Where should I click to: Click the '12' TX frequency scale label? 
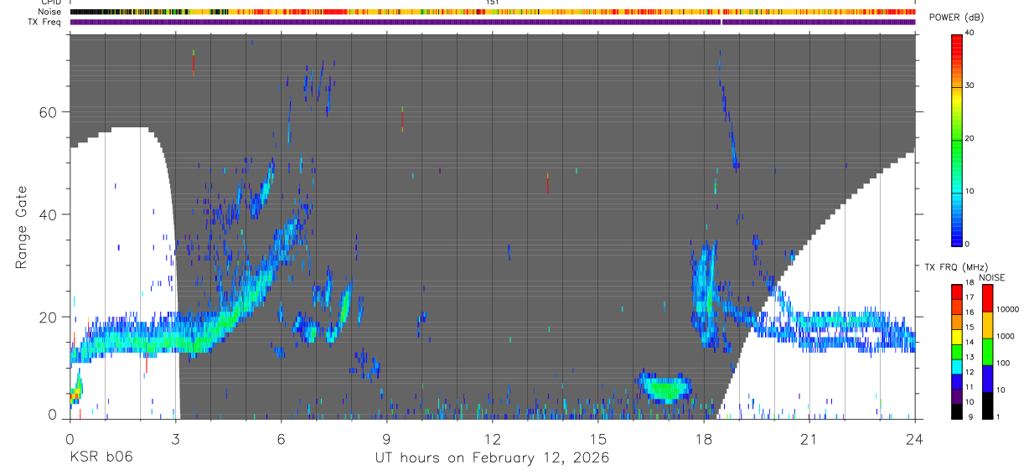click(x=970, y=372)
